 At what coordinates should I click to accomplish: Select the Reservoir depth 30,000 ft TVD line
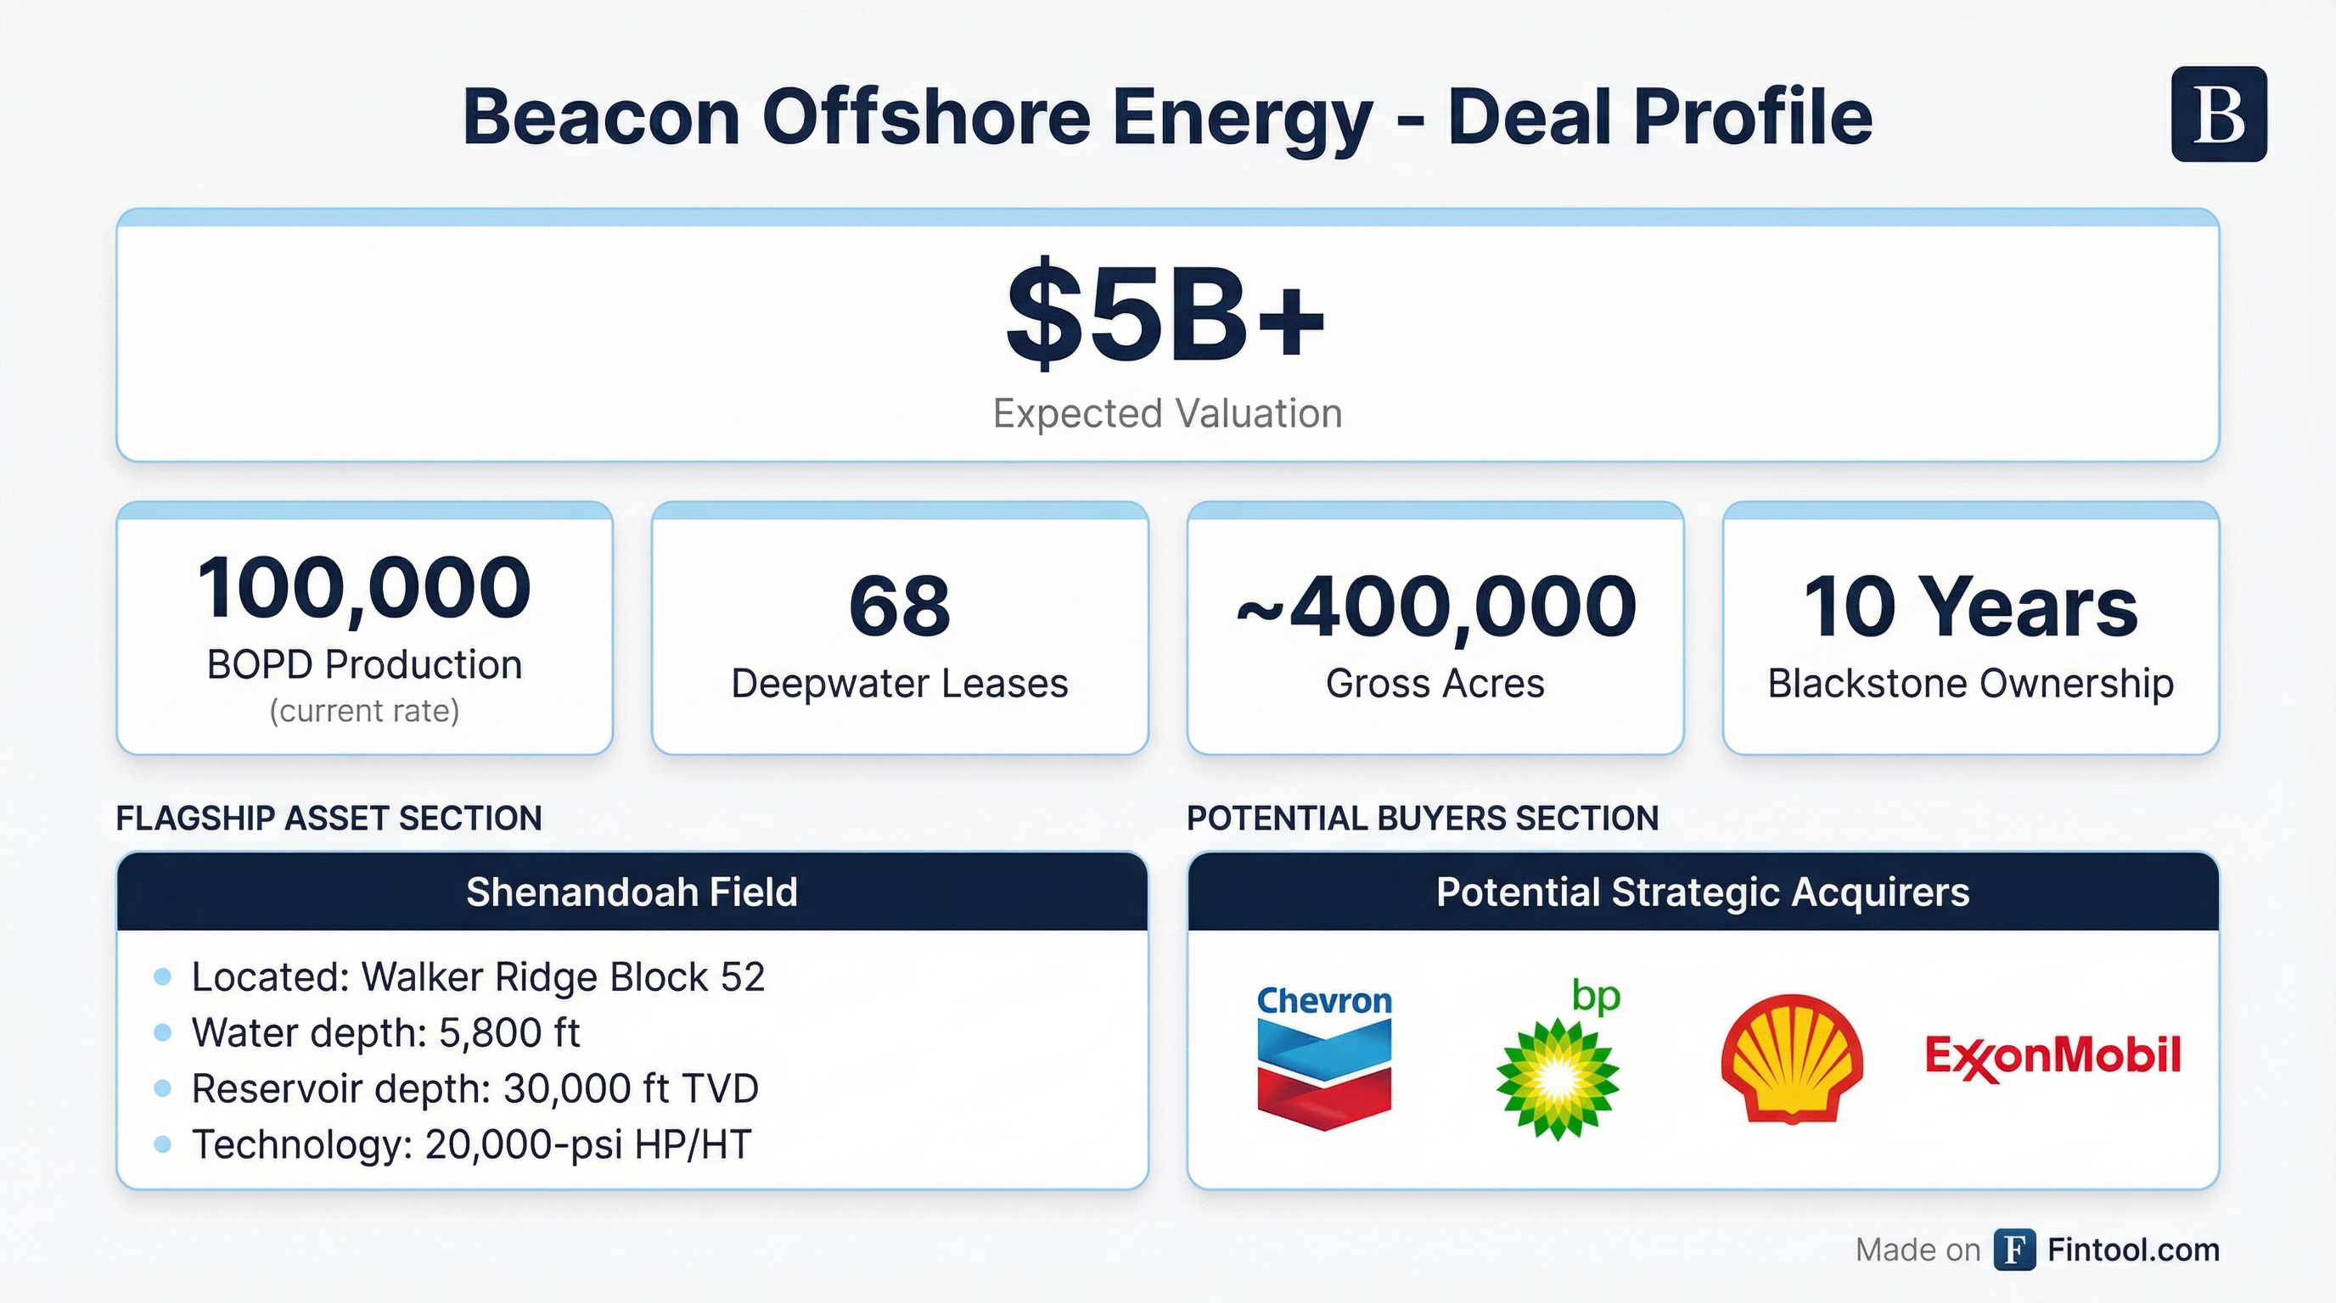tap(474, 1088)
